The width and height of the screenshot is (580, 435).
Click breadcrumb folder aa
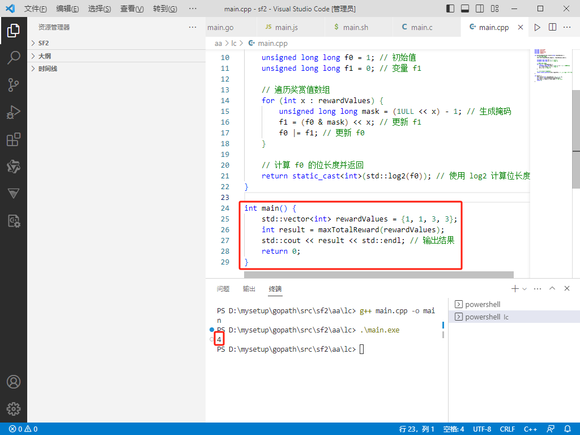218,43
